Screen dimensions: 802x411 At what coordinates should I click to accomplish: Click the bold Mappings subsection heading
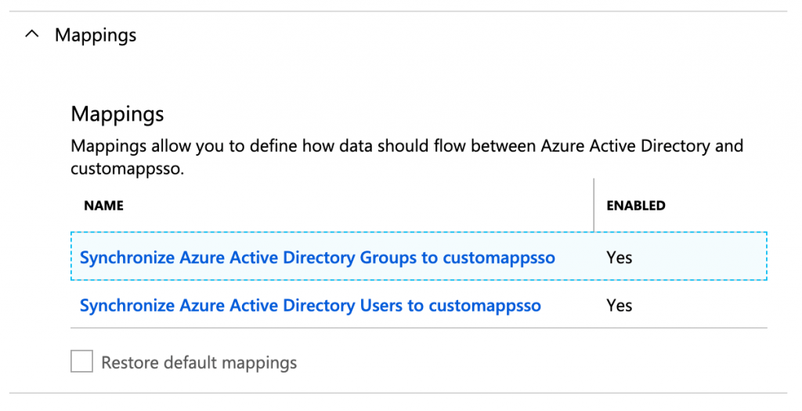[x=117, y=114]
